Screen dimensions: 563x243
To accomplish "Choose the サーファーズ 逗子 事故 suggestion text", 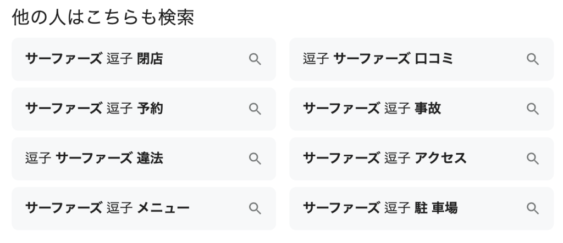I will pos(372,109).
